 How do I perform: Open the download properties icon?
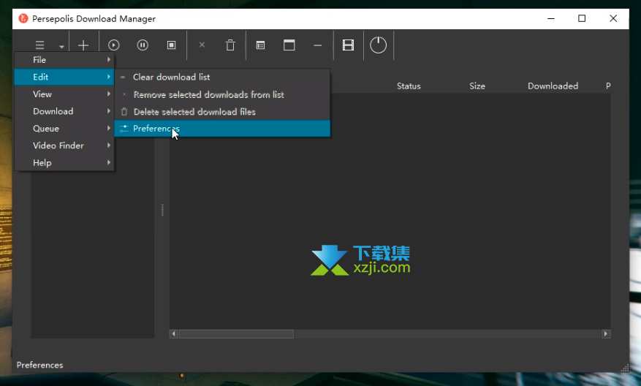tap(260, 45)
